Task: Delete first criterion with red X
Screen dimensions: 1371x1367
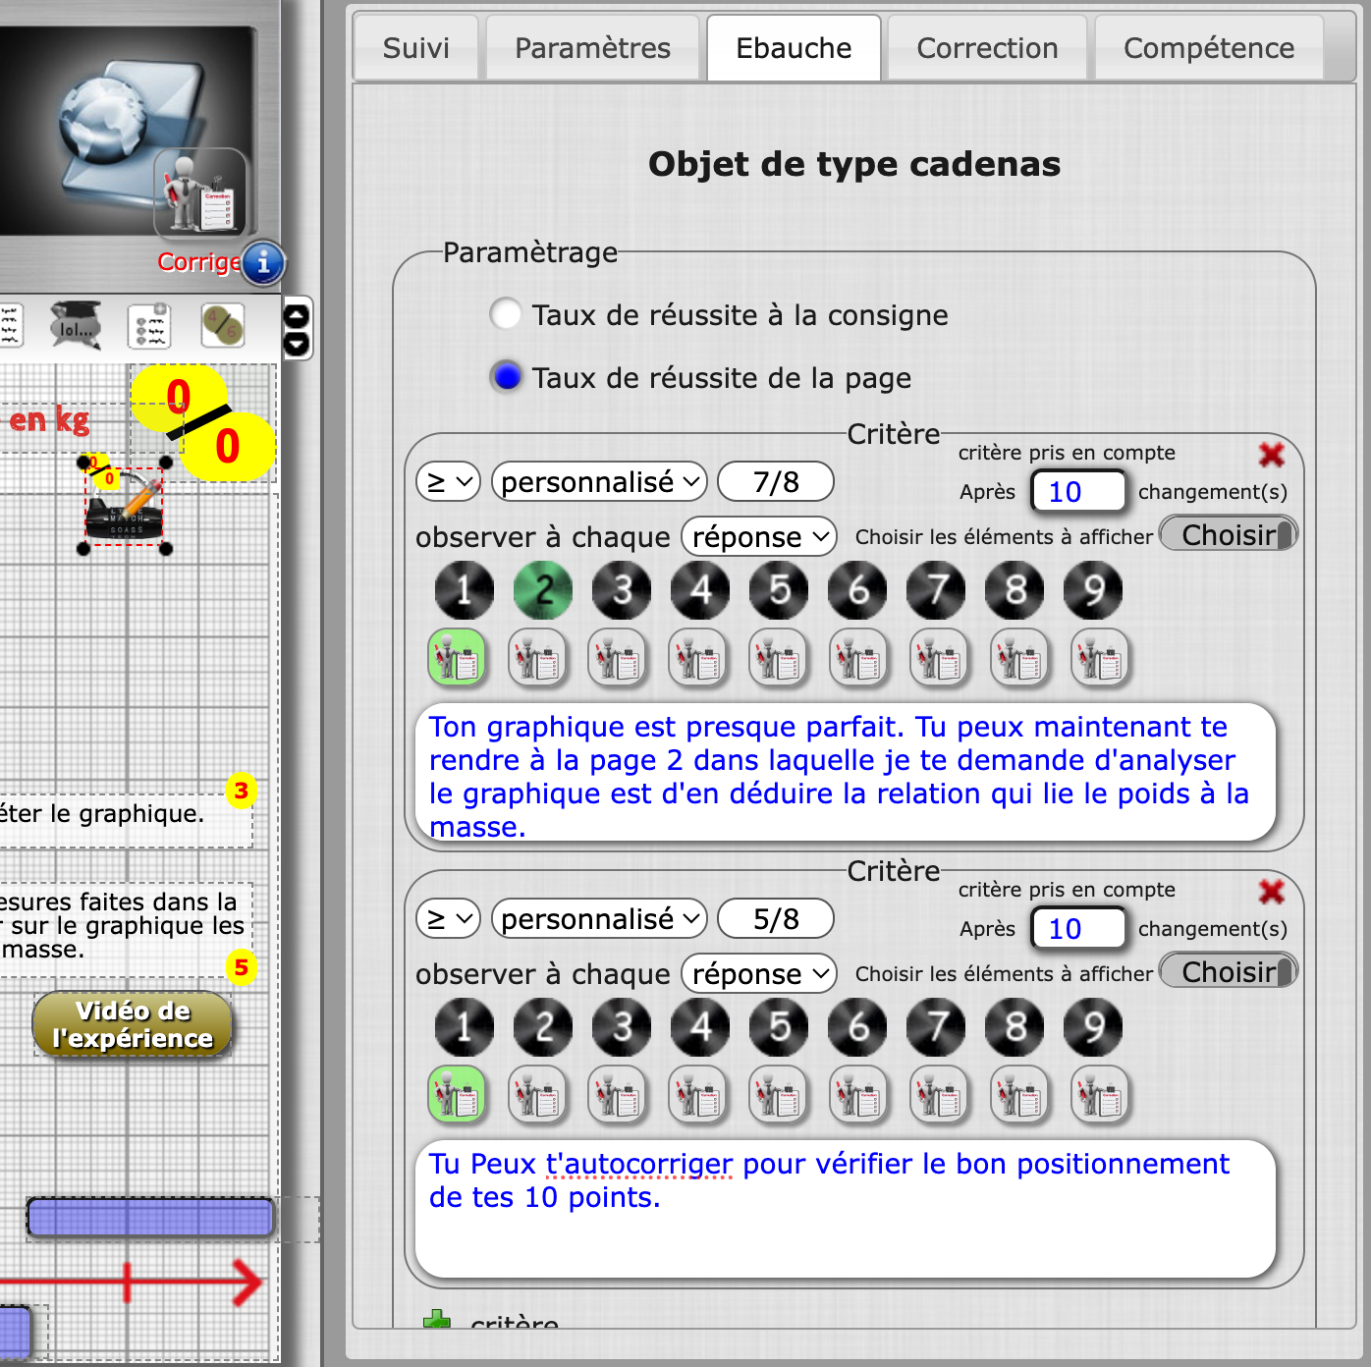Action: click(1272, 454)
